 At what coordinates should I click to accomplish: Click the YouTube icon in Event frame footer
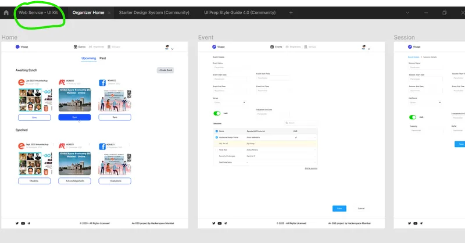coord(220,223)
